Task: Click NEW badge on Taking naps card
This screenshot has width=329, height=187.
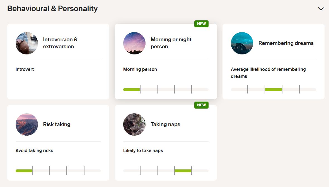Action: (201, 105)
